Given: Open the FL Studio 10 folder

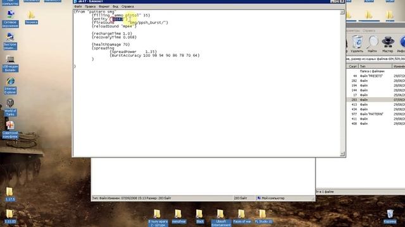Looking at the screenshot, I should 263,216.
